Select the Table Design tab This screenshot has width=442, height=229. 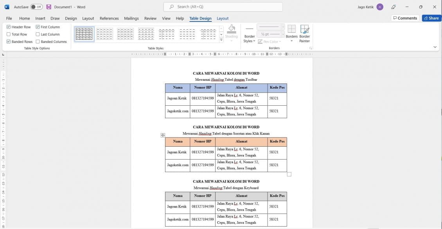[x=200, y=18]
